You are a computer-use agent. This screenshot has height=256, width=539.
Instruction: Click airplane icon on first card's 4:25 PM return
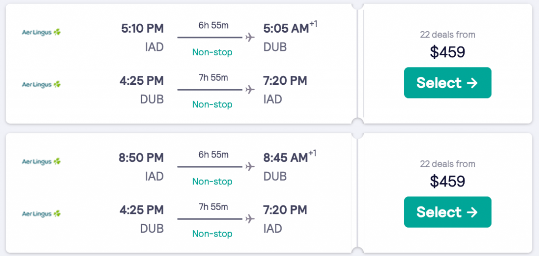pyautogui.click(x=250, y=90)
